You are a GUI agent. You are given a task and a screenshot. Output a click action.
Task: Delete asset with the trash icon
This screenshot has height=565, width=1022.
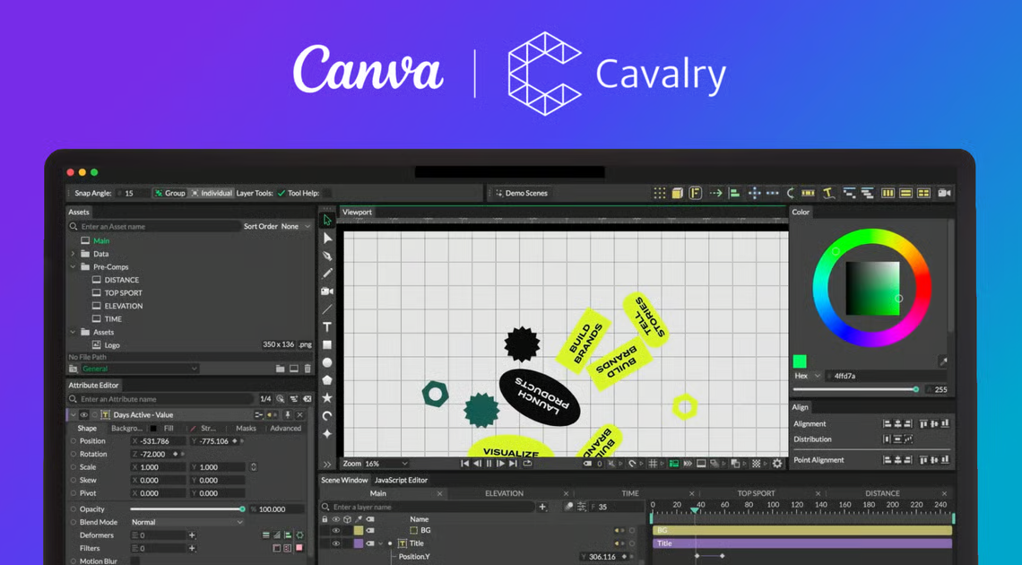307,369
